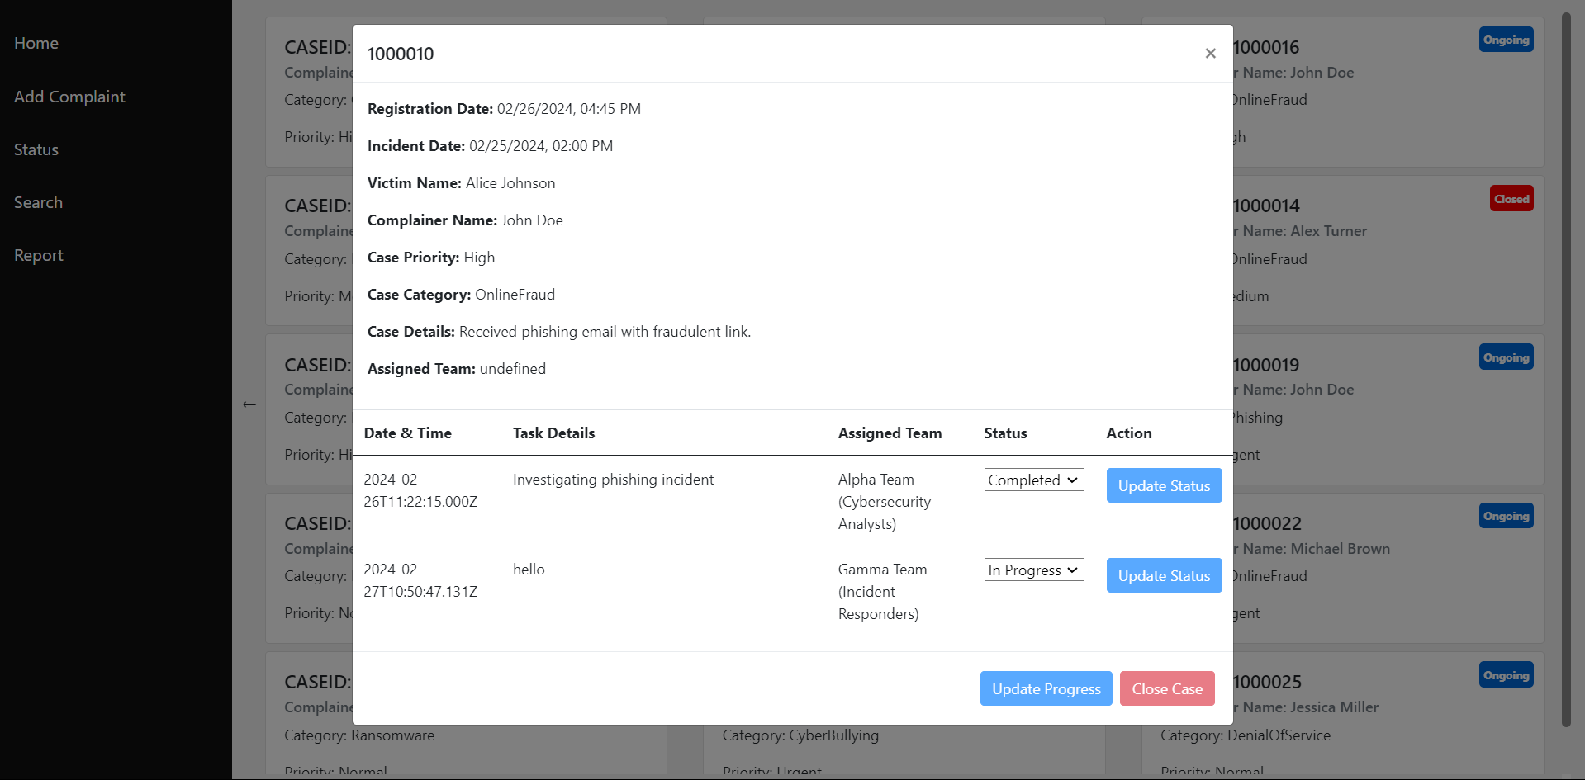
Task: Update Status for the phishing incident task
Action: 1164,485
